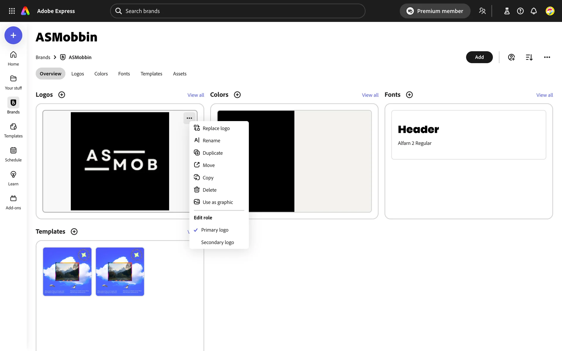Switch to the Fonts tab
Image resolution: width=562 pixels, height=351 pixels.
[124, 74]
